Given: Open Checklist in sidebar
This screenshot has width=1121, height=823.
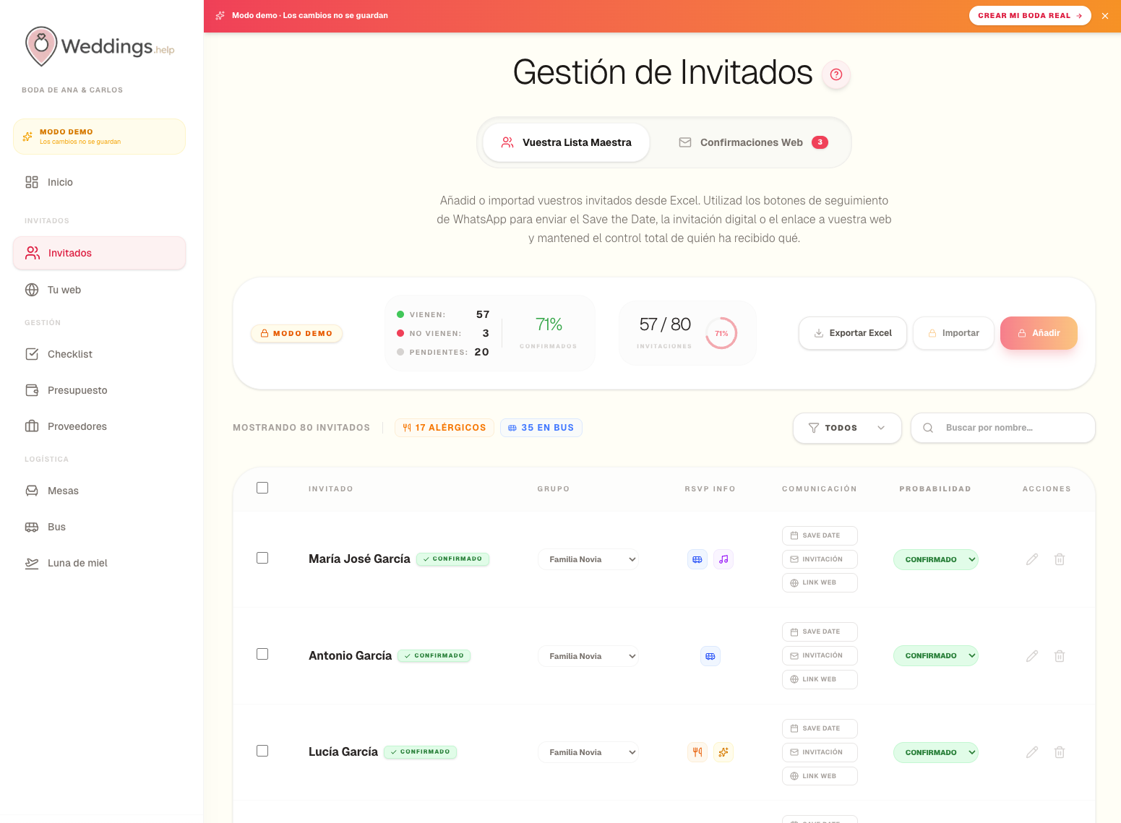Looking at the screenshot, I should [99, 354].
